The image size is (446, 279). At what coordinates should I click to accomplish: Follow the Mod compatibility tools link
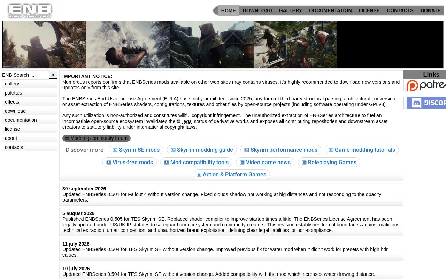pyautogui.click(x=196, y=162)
